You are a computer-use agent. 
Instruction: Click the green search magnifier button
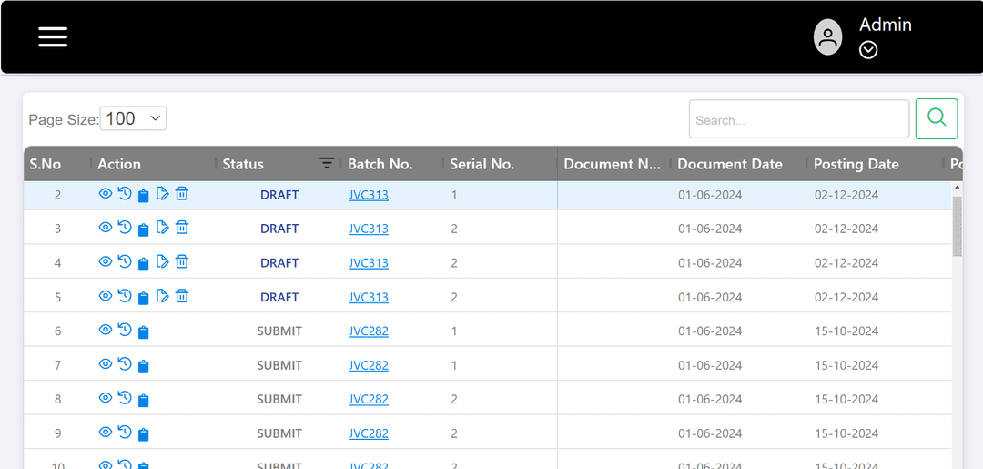[x=936, y=118]
